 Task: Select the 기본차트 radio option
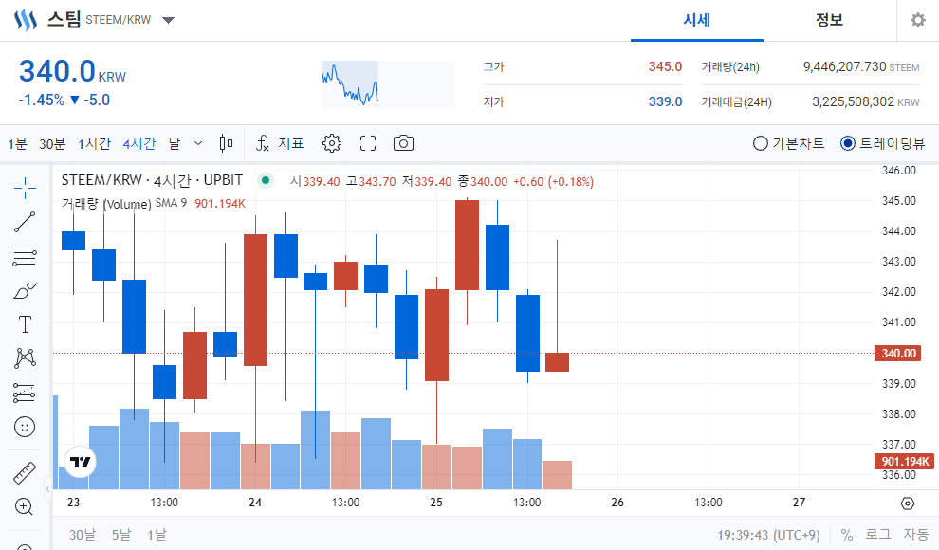coord(761,143)
